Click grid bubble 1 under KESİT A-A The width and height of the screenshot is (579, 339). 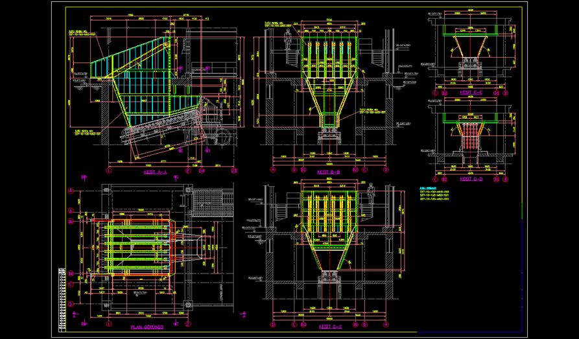pos(109,171)
